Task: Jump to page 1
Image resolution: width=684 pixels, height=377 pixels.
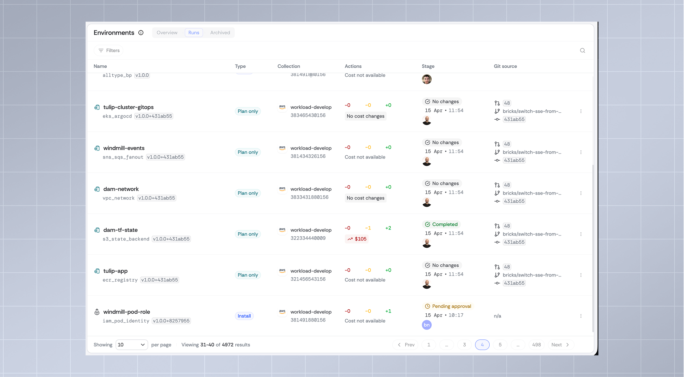Action: point(429,345)
